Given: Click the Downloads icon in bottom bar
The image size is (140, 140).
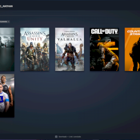Looking at the screenshot, I should coord(56,136).
